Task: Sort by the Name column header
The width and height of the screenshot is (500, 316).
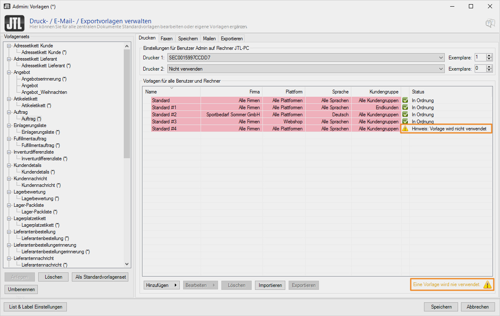Action: 172,91
